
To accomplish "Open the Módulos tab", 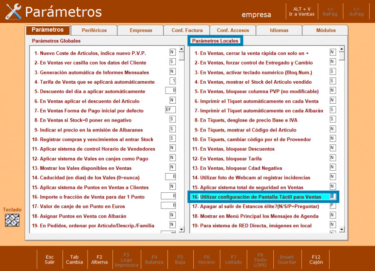I will 325,30.
